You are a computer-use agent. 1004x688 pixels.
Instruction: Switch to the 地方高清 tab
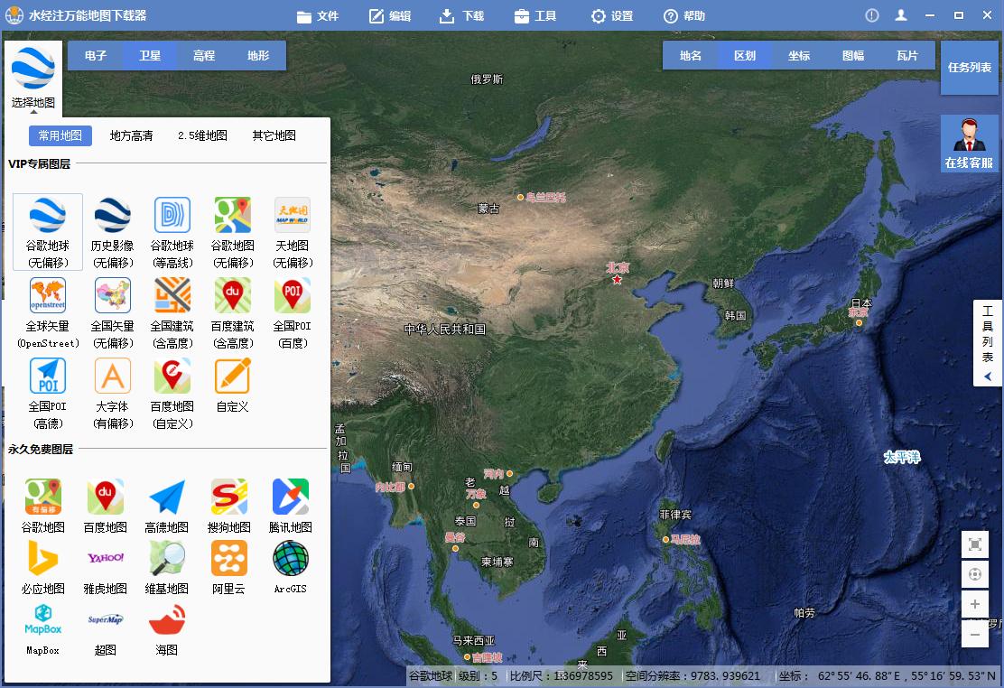tap(130, 135)
